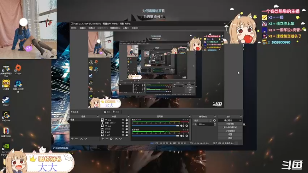308x173 pixels.
Task: Pop out the Sources dock panel
Action: click(x=129, y=116)
